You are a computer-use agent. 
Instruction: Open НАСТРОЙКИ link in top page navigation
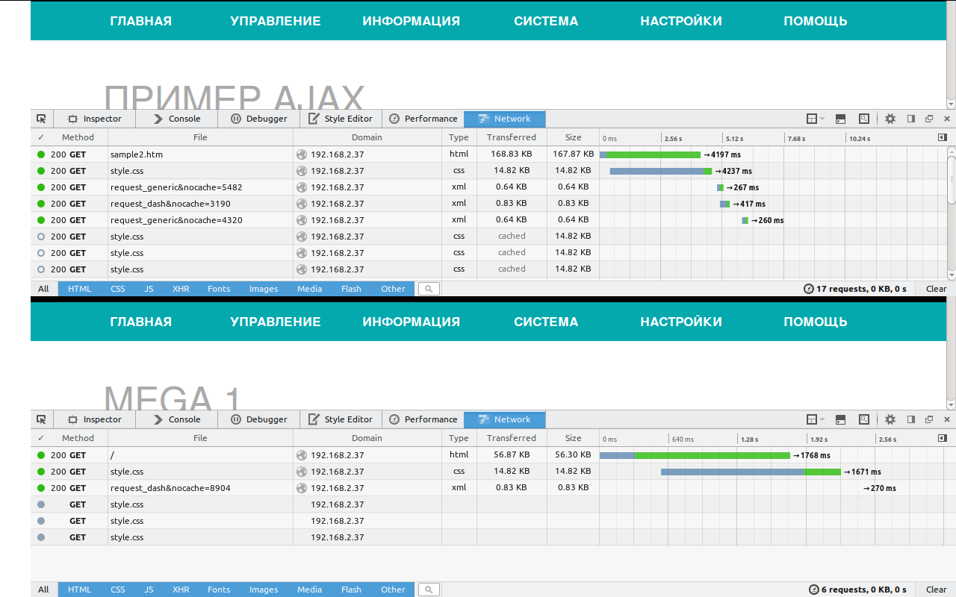pos(680,21)
